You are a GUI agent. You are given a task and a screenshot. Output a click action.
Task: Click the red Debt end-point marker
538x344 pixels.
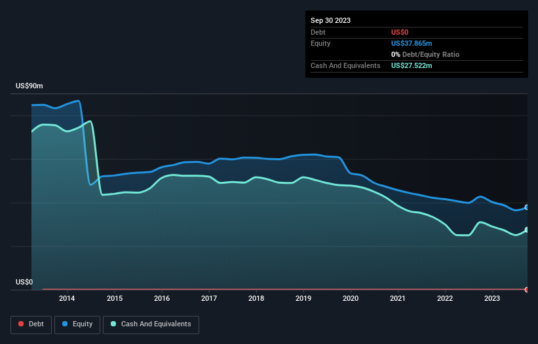tap(527, 290)
